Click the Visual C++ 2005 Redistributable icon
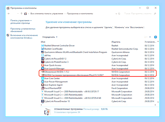The height and width of the screenshot is (122, 165). click(43, 95)
